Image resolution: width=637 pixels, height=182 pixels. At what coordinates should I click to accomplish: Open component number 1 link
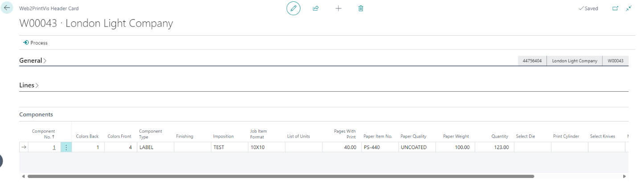click(54, 147)
